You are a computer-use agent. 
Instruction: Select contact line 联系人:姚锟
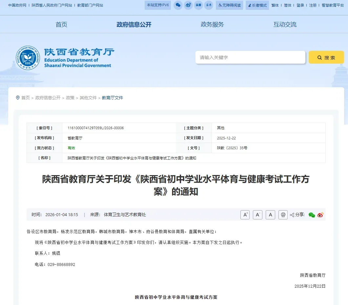click(48, 253)
